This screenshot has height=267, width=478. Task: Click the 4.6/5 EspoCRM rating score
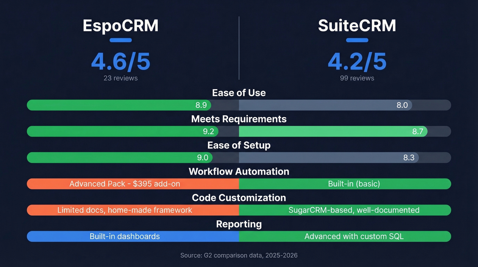pos(120,62)
